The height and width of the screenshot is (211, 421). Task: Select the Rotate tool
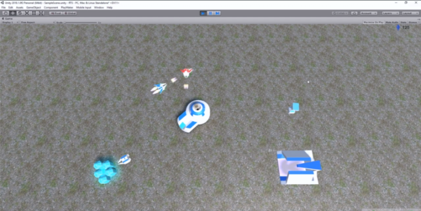[x=20, y=13]
